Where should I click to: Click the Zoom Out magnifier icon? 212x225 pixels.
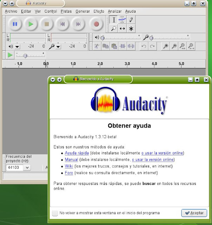click(x=174, y=46)
